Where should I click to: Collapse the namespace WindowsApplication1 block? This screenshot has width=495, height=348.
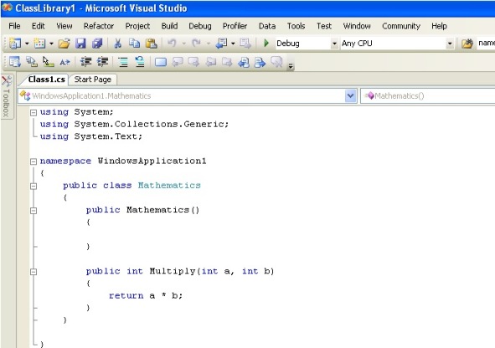click(34, 161)
